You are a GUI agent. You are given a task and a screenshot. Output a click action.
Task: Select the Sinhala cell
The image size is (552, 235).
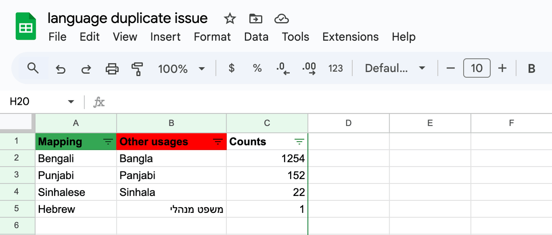[x=171, y=192]
